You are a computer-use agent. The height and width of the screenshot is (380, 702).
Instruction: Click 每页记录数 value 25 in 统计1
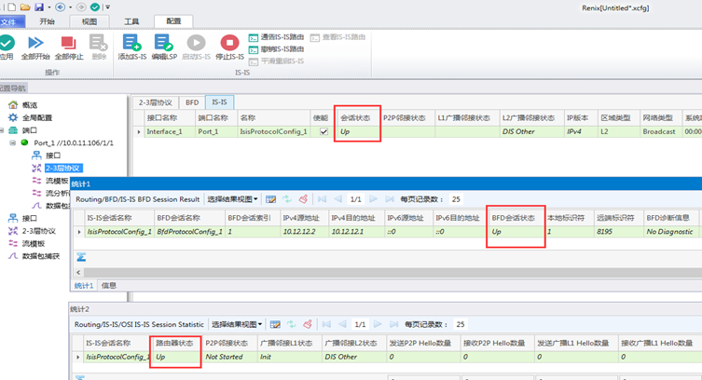click(456, 199)
